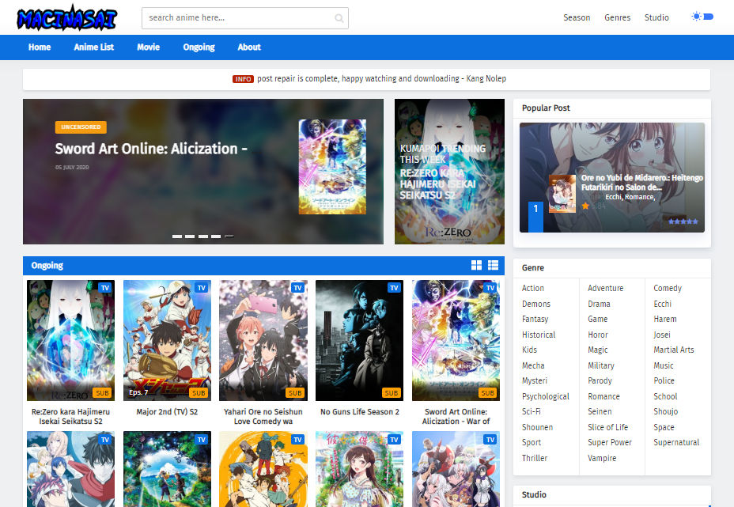Screen dimensions: 734x507
Task: Select the Ecchi genre link
Action: [x=662, y=304]
